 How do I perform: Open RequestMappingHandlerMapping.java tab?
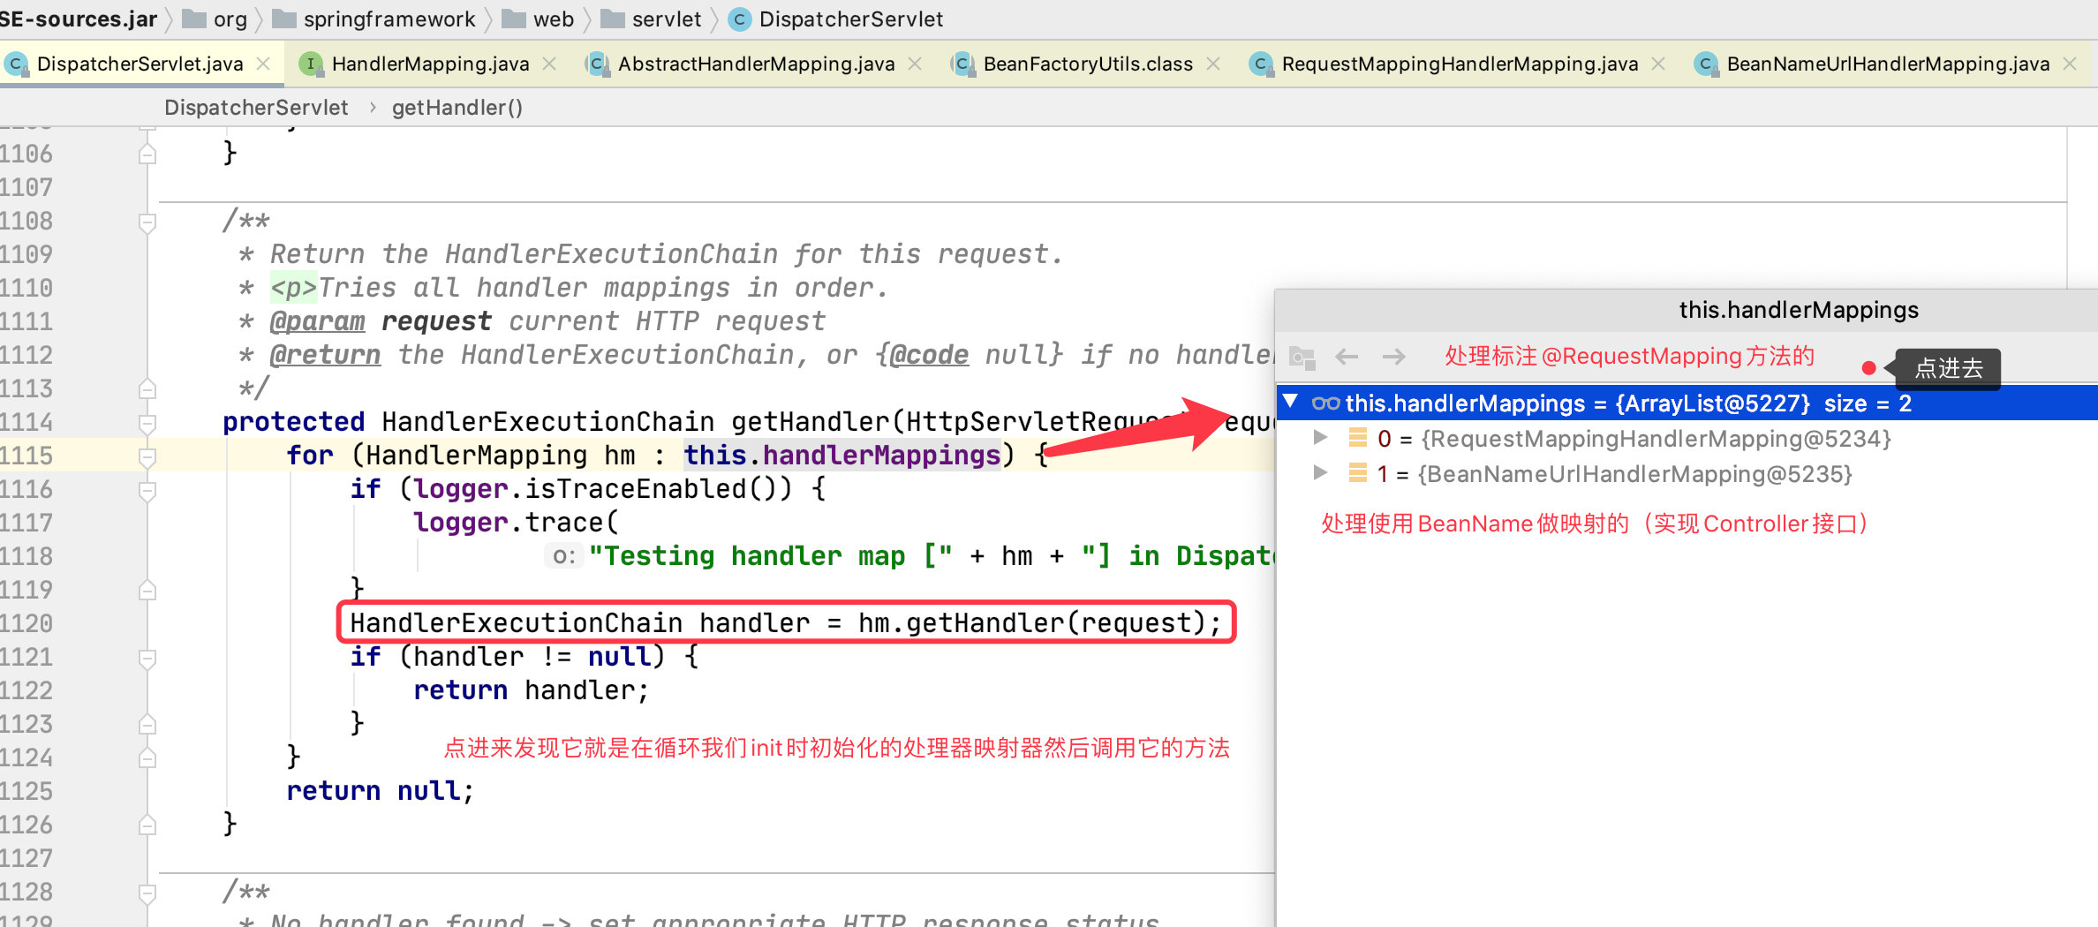click(x=1460, y=64)
